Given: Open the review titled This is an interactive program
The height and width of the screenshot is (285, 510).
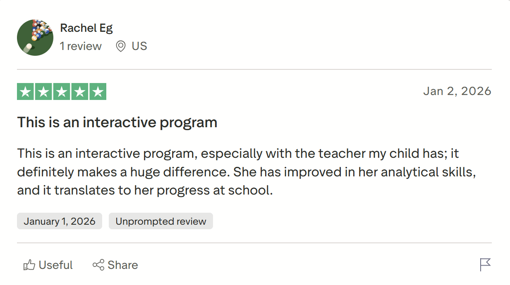Looking at the screenshot, I should 117,122.
